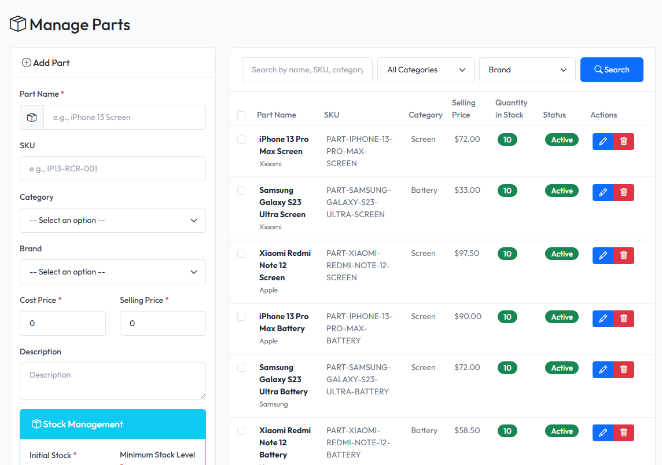This screenshot has width=662, height=465.
Task: Click delete trash icon for iPhone 13 Pro Max Screen
Action: [623, 141]
